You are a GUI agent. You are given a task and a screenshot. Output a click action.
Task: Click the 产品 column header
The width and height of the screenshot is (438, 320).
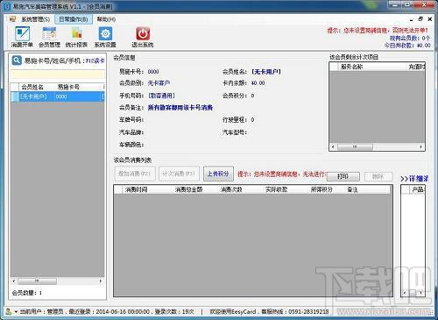(x=418, y=189)
